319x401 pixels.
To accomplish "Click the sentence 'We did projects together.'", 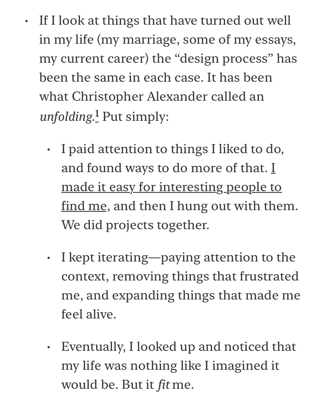I will click(x=135, y=225).
